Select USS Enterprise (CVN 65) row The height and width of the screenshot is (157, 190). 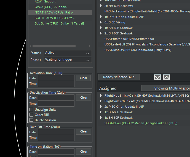[x=129, y=39]
